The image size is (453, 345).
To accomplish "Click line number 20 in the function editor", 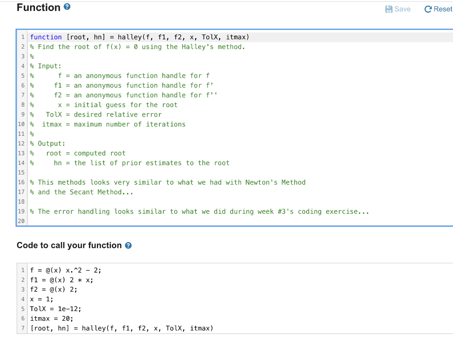I will [x=21, y=221].
